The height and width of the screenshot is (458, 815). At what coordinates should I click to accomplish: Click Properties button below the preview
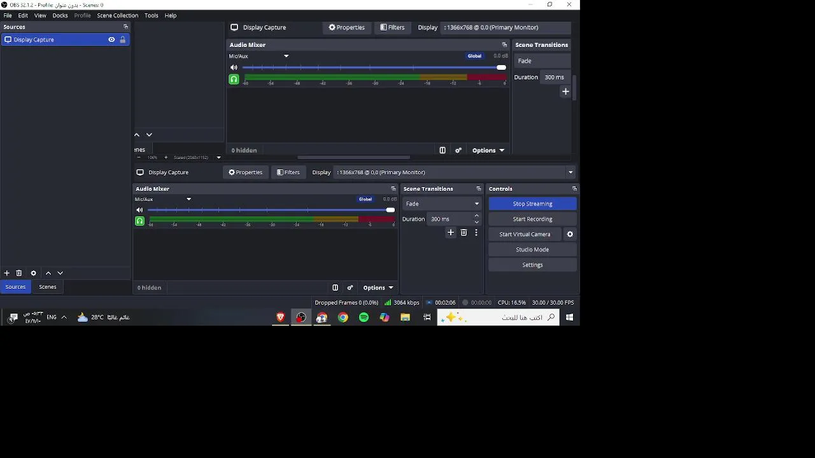245,172
